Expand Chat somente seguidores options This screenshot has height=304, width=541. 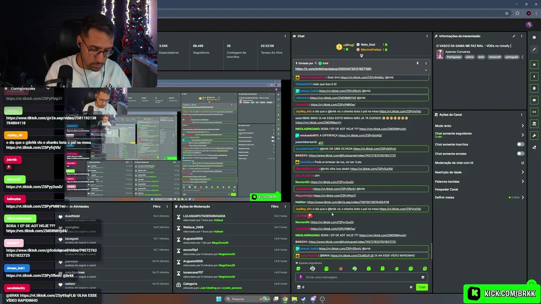522,135
